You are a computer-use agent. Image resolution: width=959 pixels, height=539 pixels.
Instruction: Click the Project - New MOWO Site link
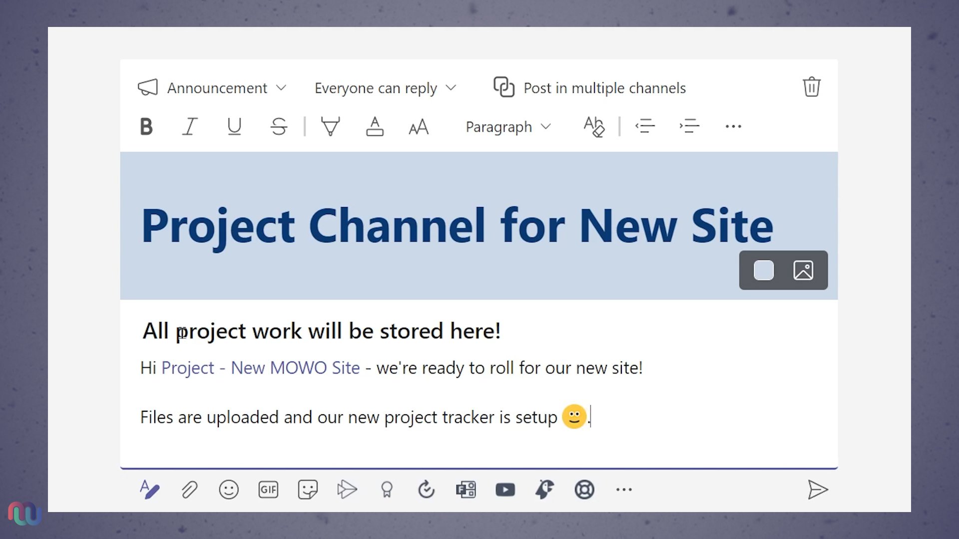tap(261, 367)
